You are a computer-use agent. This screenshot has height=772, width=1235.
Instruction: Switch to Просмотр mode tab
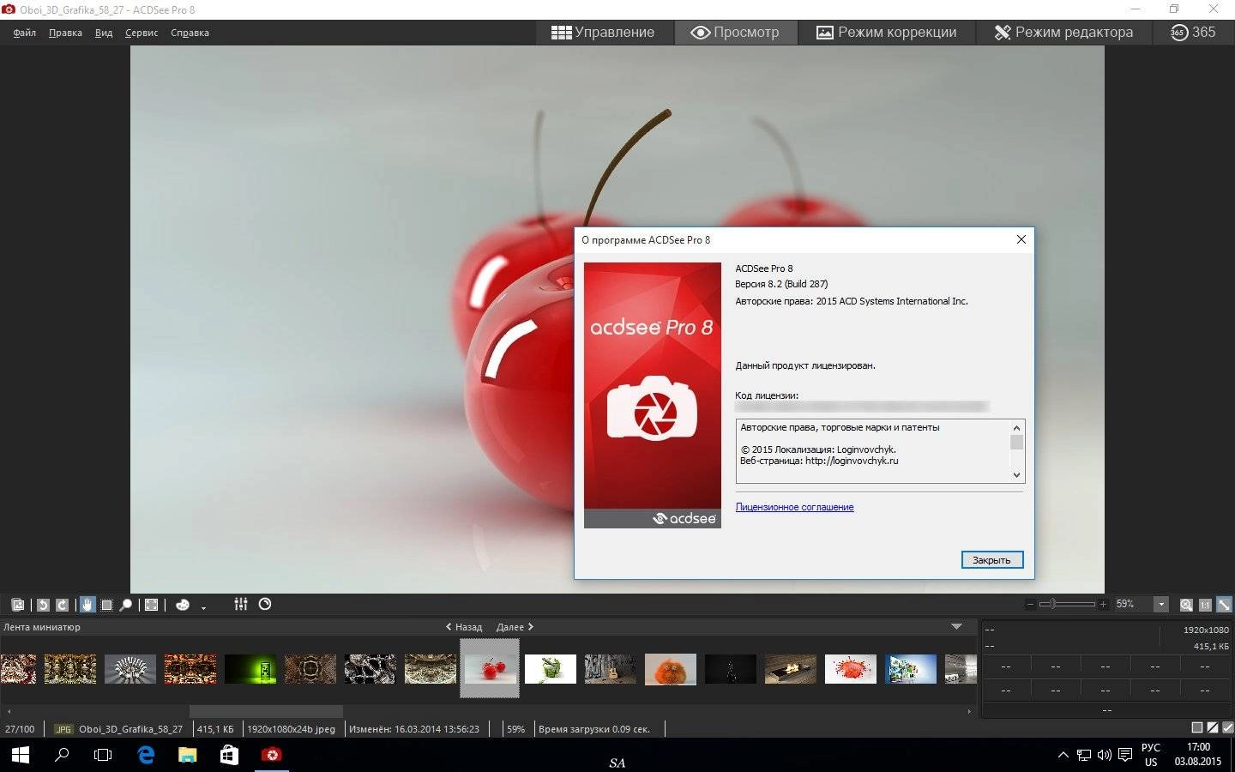[735, 33]
